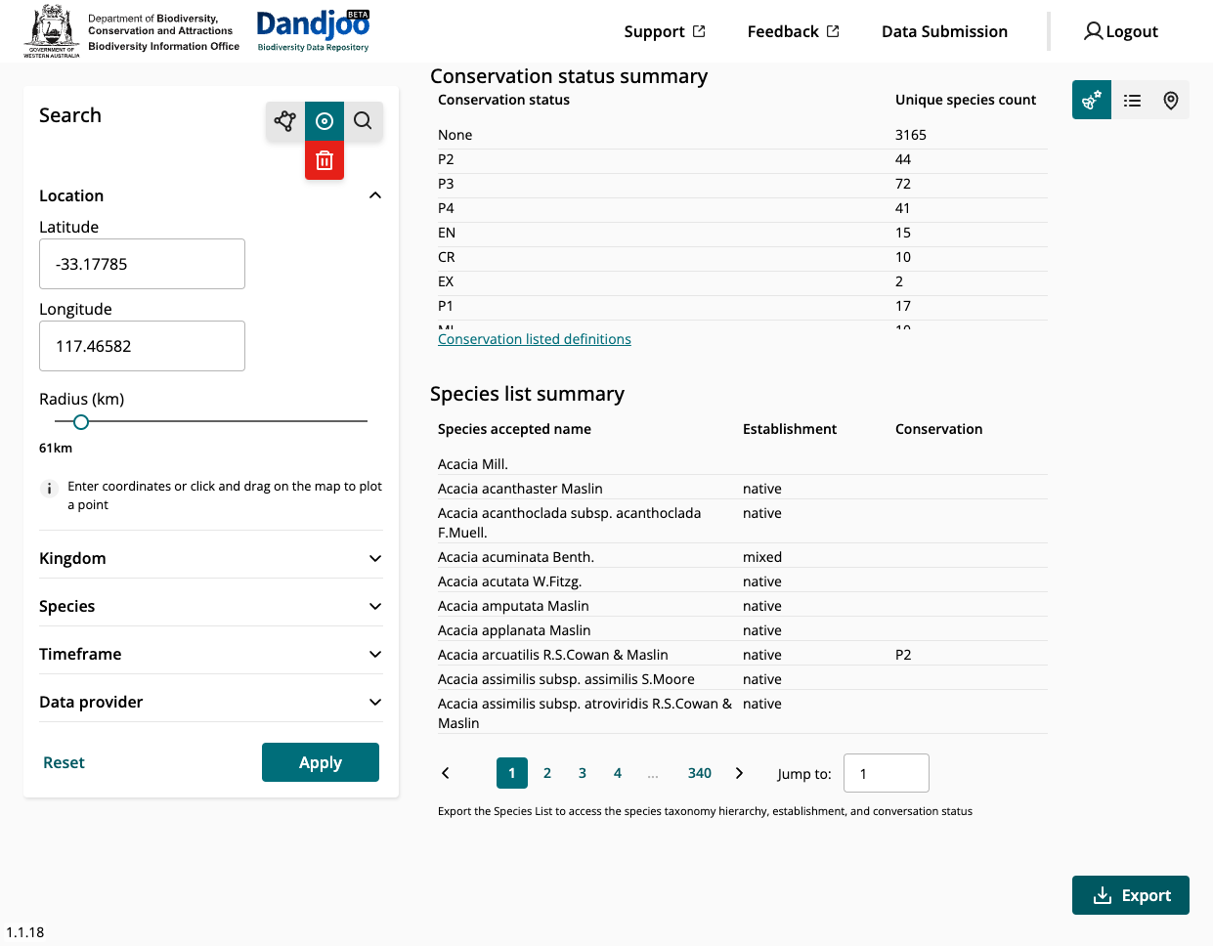1213x946 pixels.
Task: Click the Acacia acutata W.Fitzg. row
Action: [743, 581]
